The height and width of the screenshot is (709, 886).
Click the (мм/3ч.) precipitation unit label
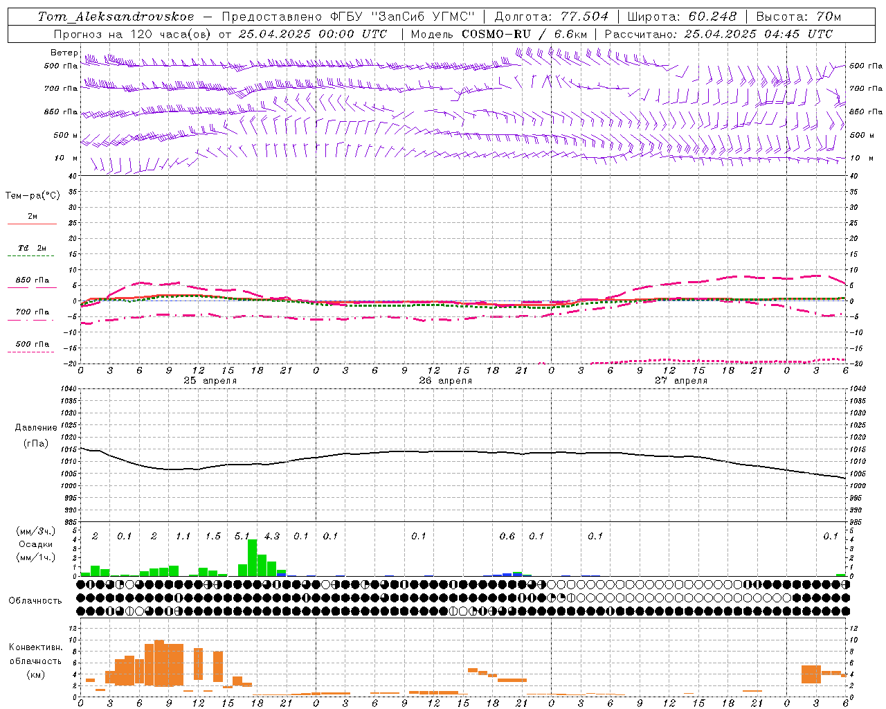click(x=36, y=531)
